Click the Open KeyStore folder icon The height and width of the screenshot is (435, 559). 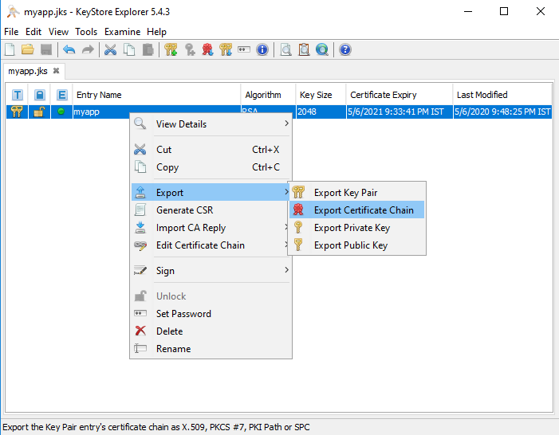[28, 49]
